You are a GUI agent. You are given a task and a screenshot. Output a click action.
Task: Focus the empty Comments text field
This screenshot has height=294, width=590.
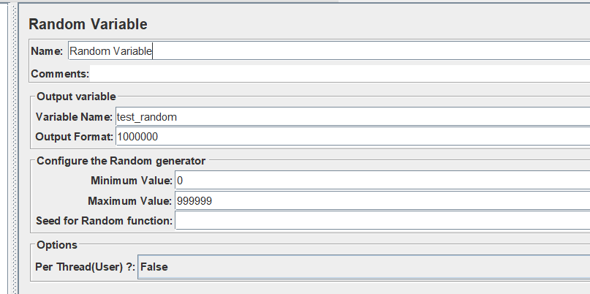coord(340,74)
